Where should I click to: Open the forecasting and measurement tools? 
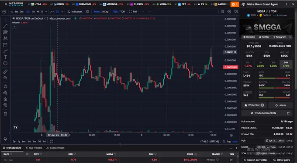[x=5, y=45]
